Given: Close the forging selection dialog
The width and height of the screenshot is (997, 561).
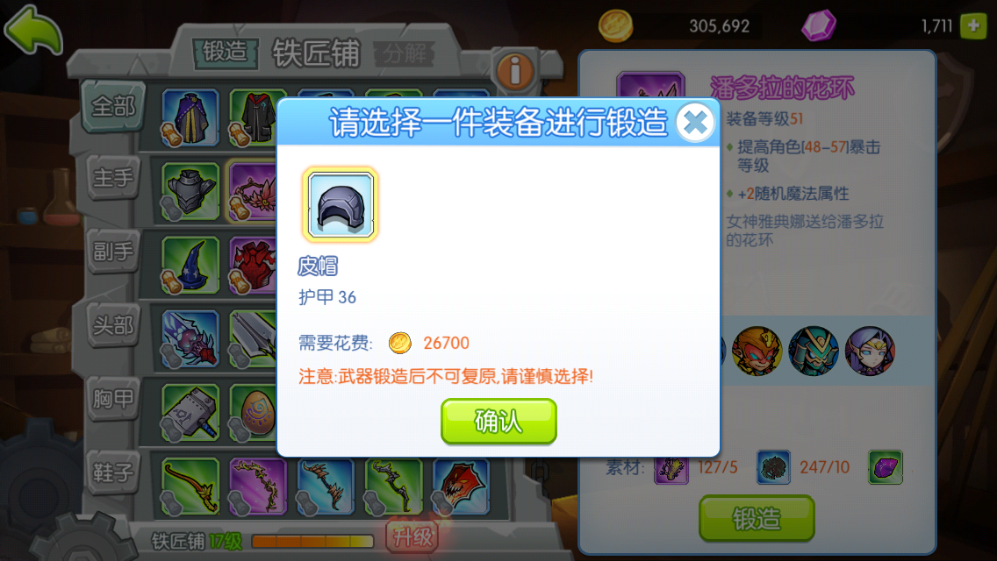Looking at the screenshot, I should (x=695, y=122).
